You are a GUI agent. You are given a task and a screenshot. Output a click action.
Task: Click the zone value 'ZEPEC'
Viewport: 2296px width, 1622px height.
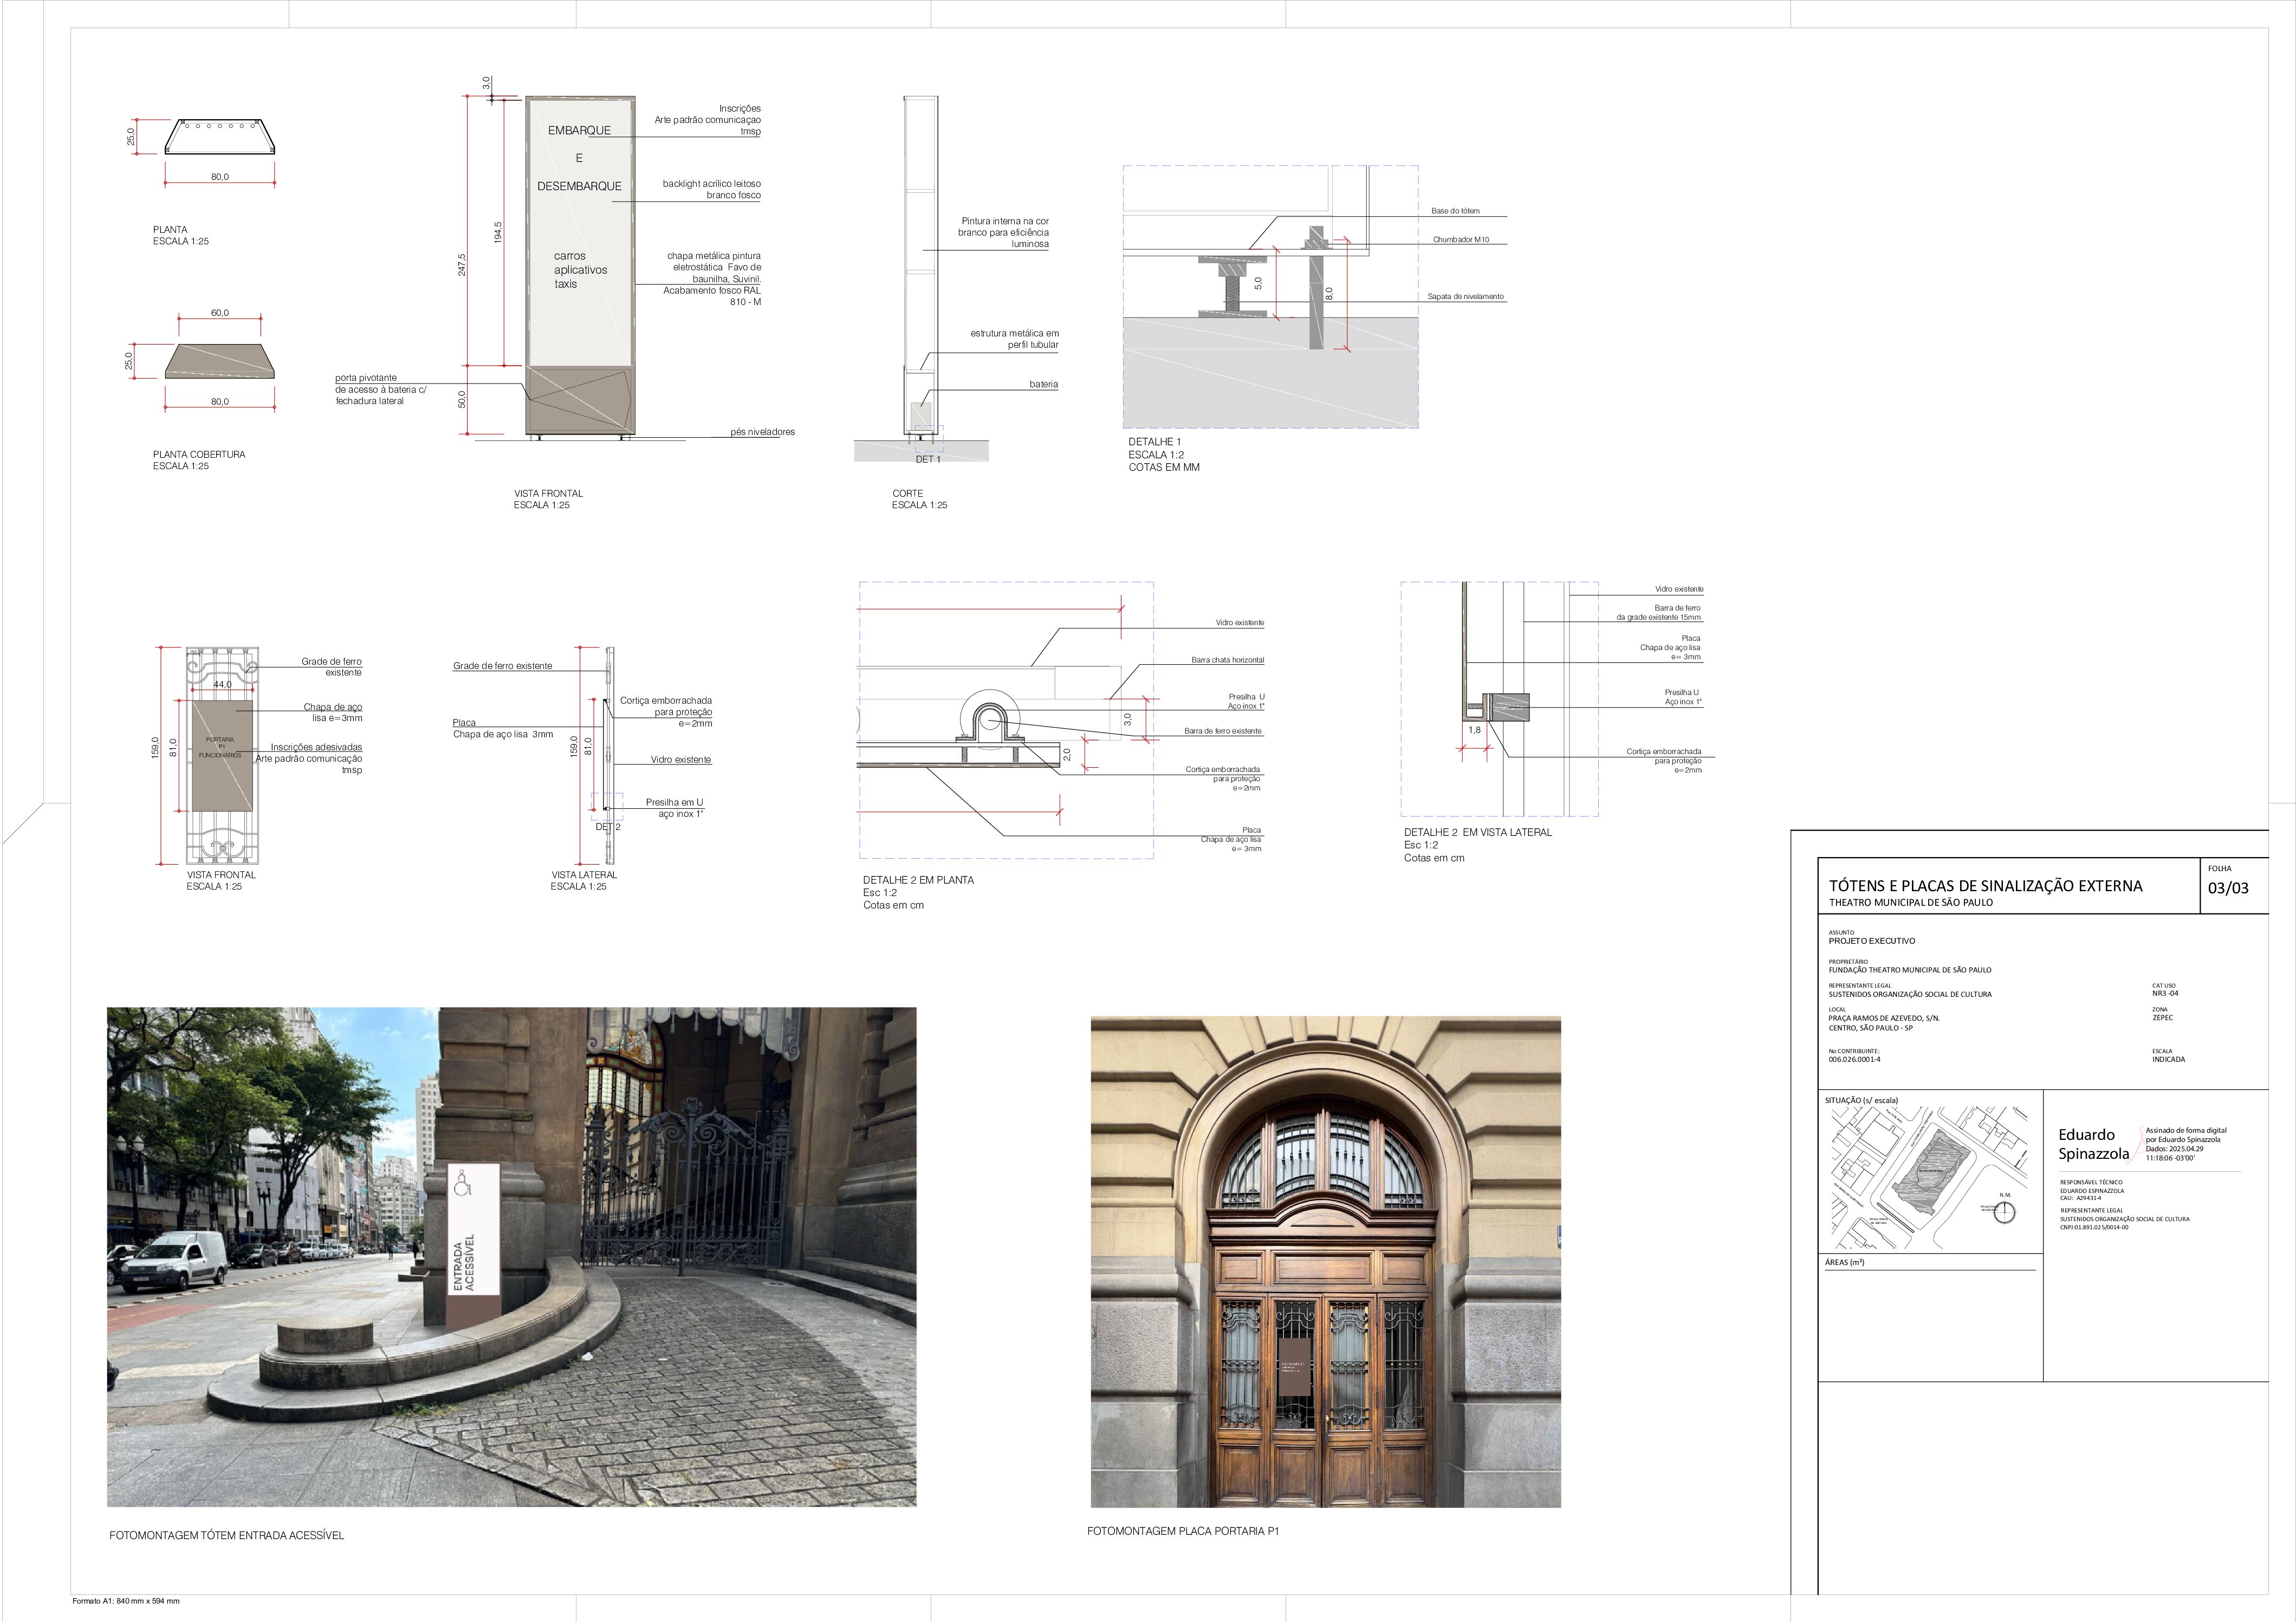pos(2162,1018)
